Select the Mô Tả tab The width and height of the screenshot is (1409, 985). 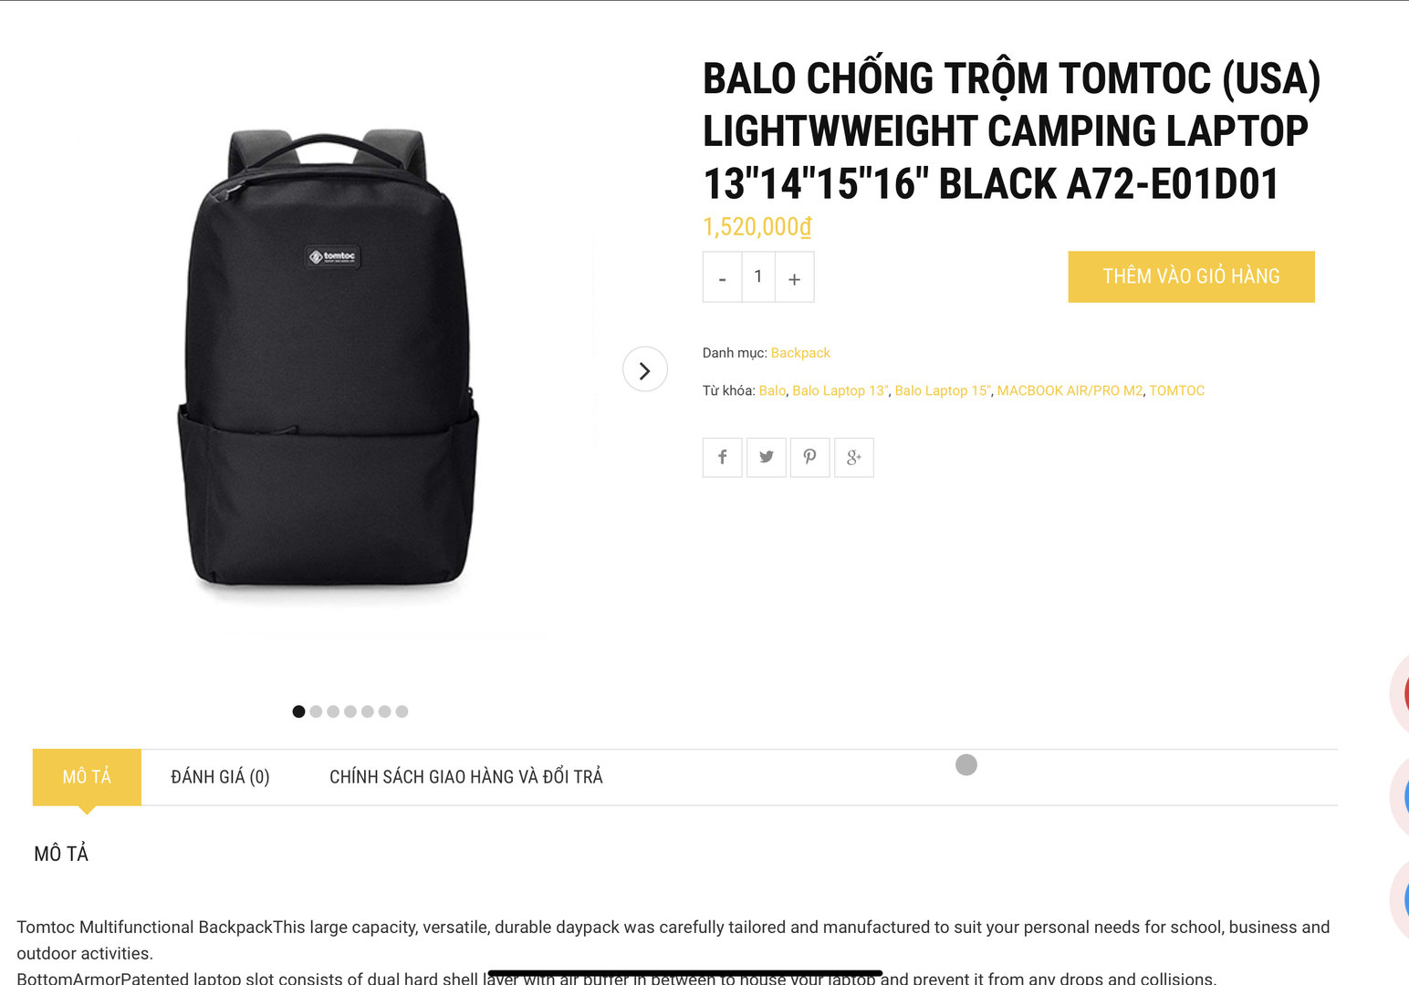point(87,777)
